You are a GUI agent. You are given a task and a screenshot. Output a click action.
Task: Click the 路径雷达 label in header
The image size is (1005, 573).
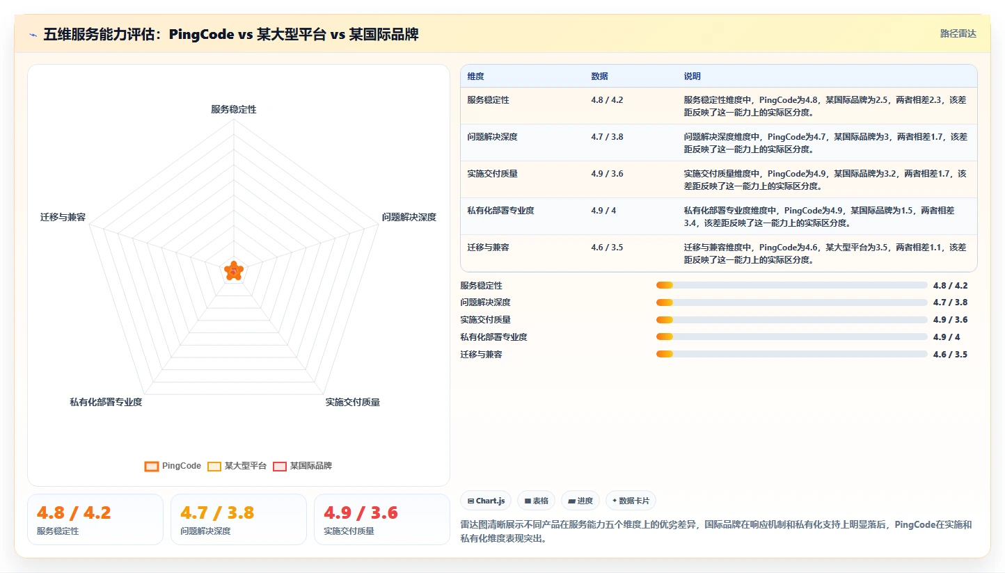pos(958,33)
